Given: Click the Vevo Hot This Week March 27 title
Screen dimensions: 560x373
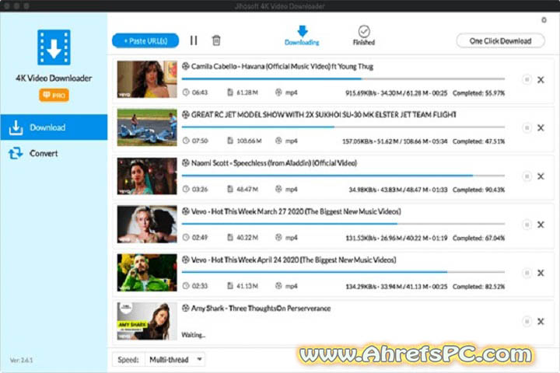Looking at the screenshot, I should (x=296, y=211).
